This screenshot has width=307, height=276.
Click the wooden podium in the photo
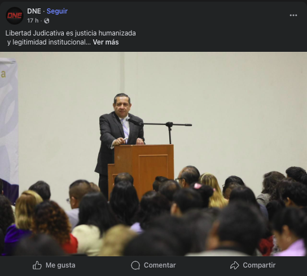[x=141, y=170]
